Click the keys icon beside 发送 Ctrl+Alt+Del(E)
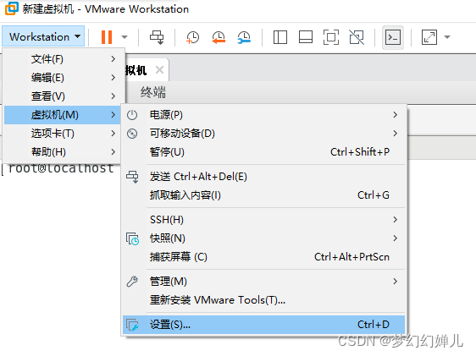The image size is (476, 356). point(132,177)
